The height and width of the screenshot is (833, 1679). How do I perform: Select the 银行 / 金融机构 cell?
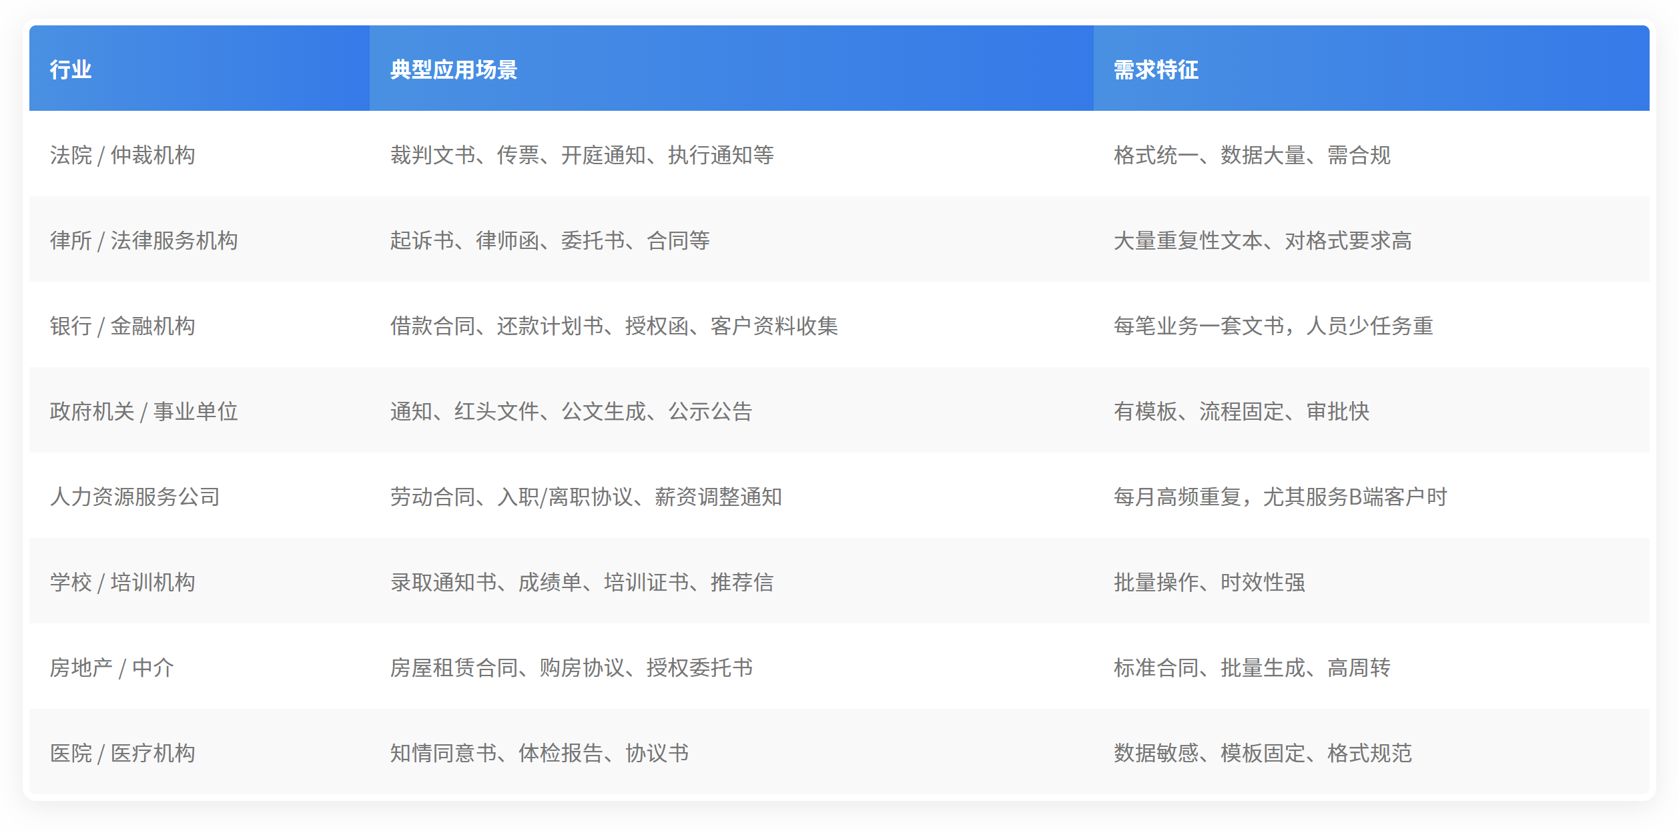pyautogui.click(x=123, y=326)
